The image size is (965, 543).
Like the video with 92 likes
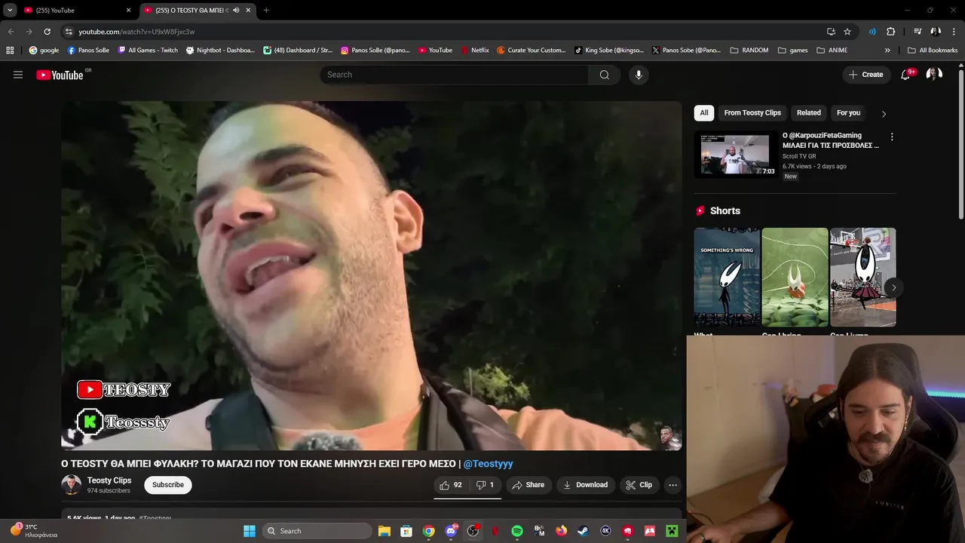coord(451,485)
